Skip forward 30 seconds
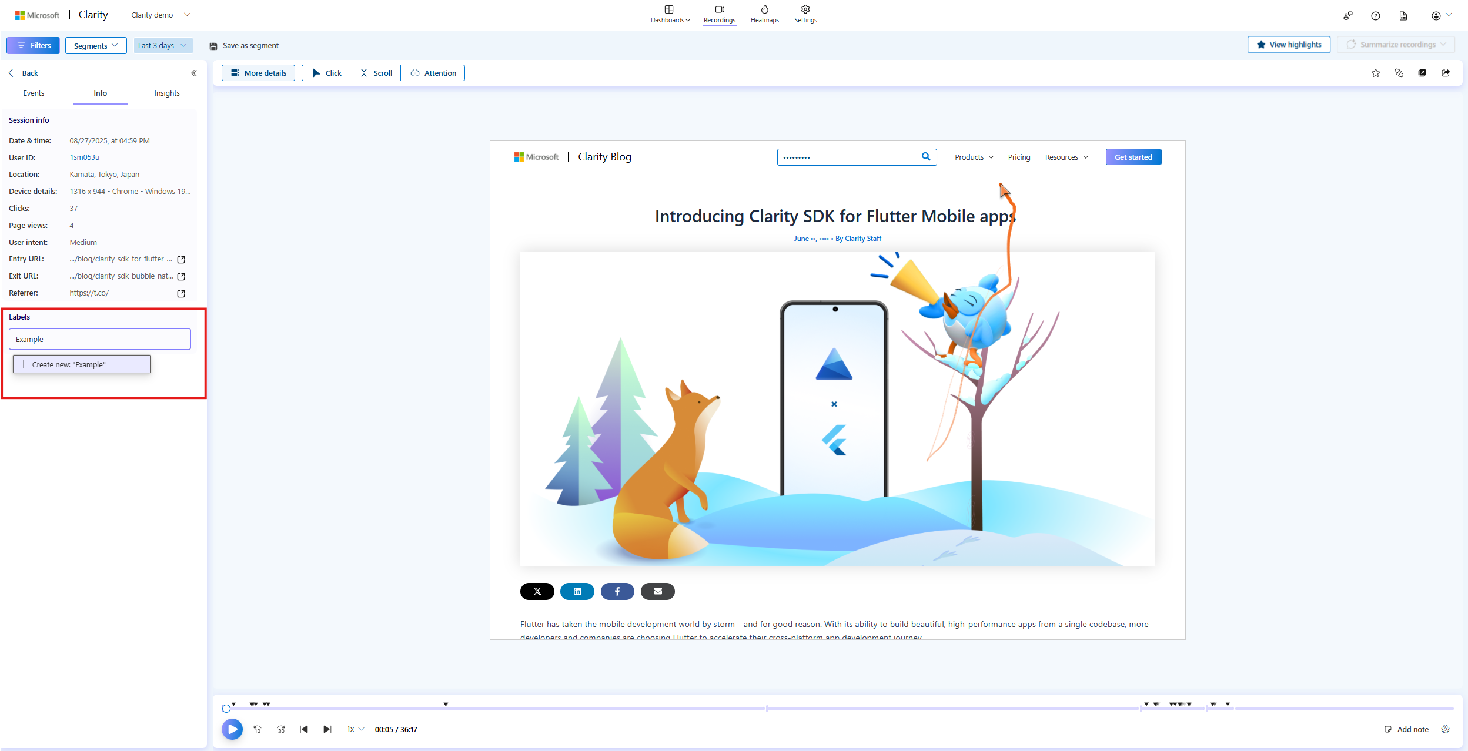The image size is (1468, 751). pos(281,729)
